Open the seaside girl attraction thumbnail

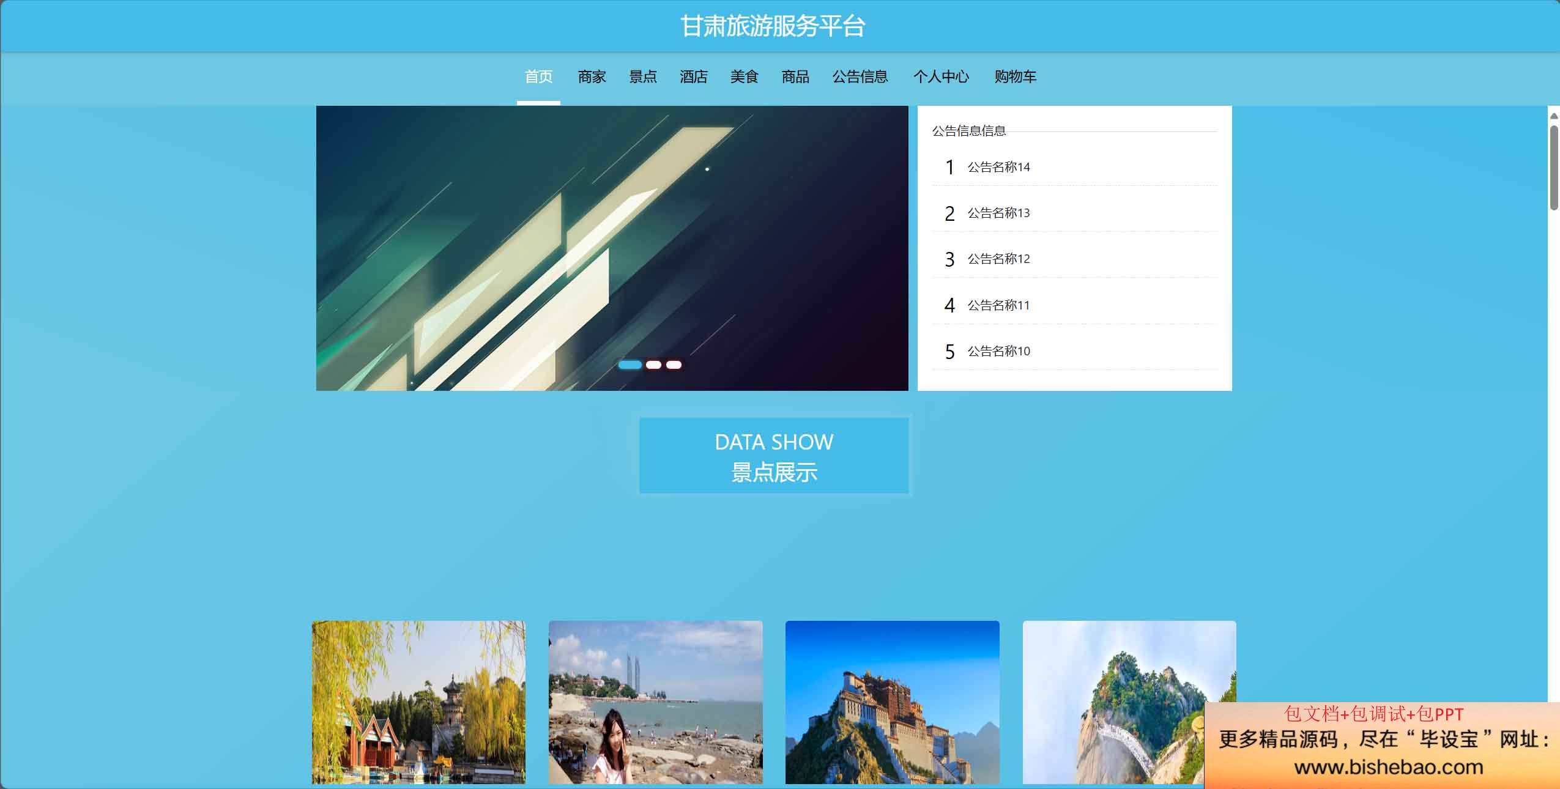point(655,702)
